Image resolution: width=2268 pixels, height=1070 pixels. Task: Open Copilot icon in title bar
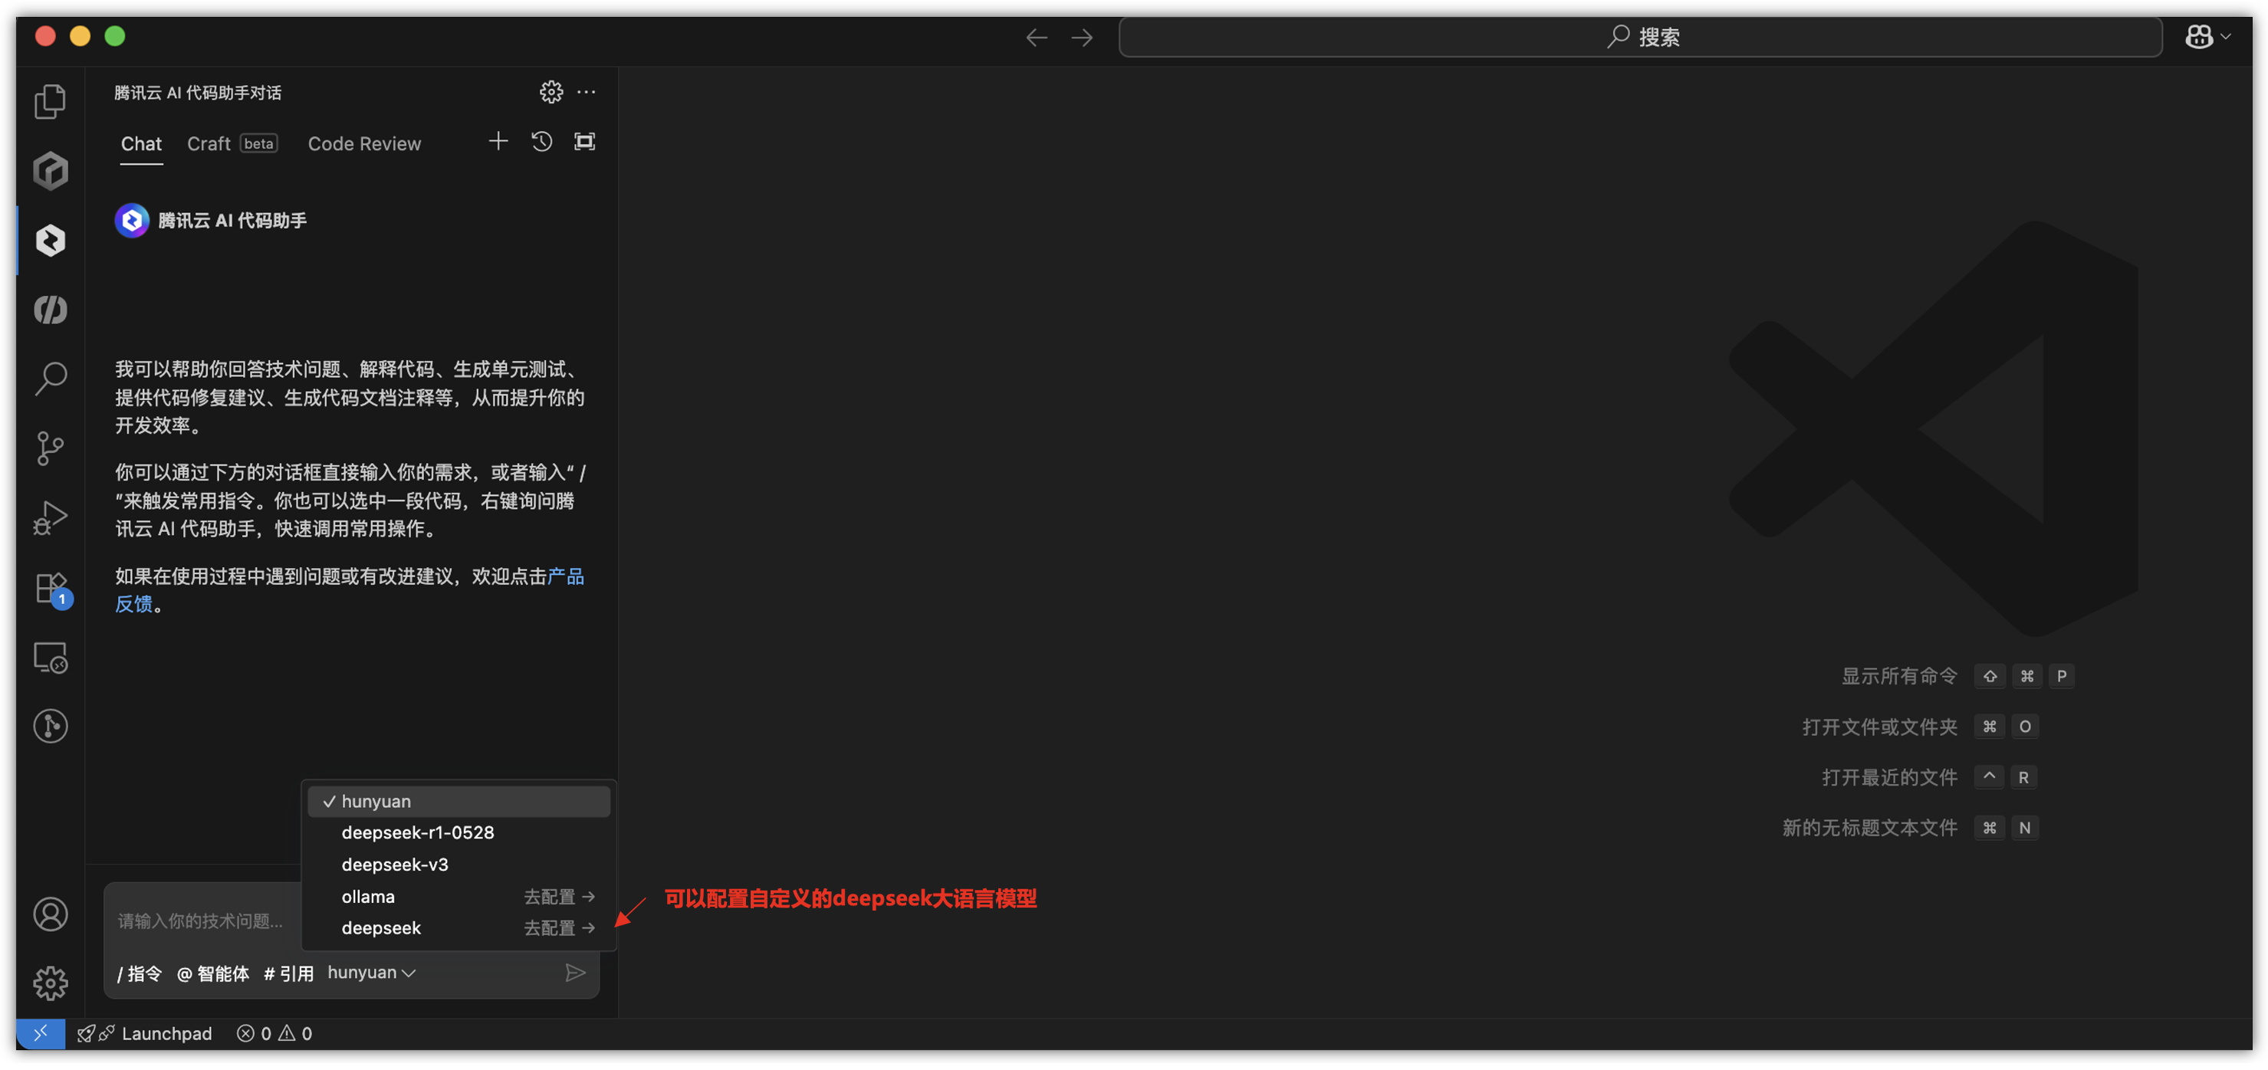2199,36
